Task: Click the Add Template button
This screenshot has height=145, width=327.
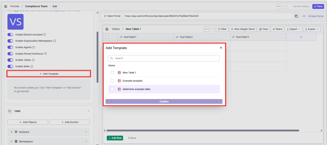Action: [49, 74]
